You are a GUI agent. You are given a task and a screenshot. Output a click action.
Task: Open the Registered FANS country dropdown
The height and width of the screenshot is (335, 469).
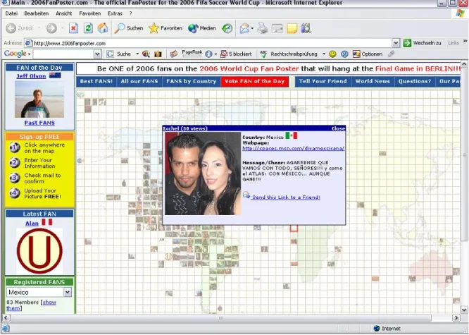pos(68,292)
